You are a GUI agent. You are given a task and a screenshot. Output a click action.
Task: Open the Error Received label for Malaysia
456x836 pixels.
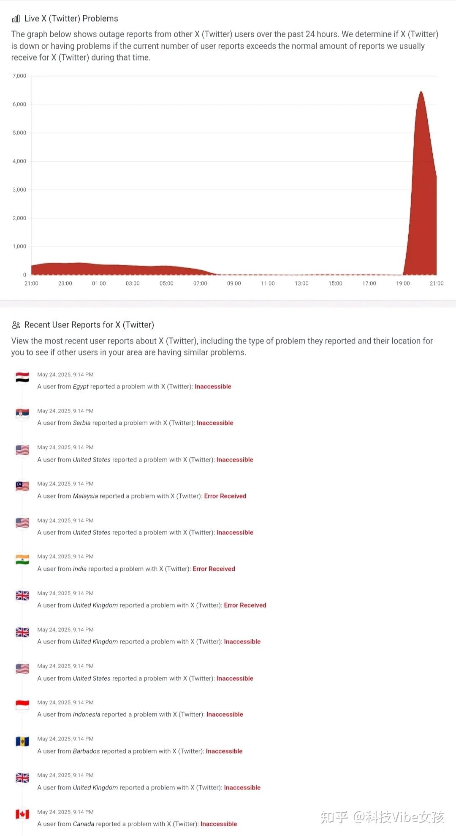225,496
